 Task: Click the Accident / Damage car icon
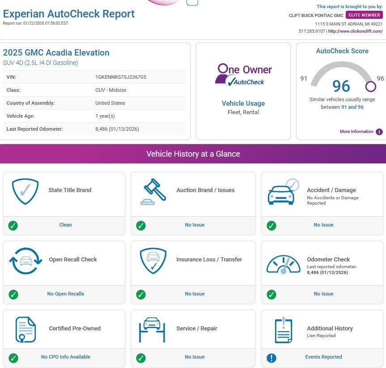point(283,192)
